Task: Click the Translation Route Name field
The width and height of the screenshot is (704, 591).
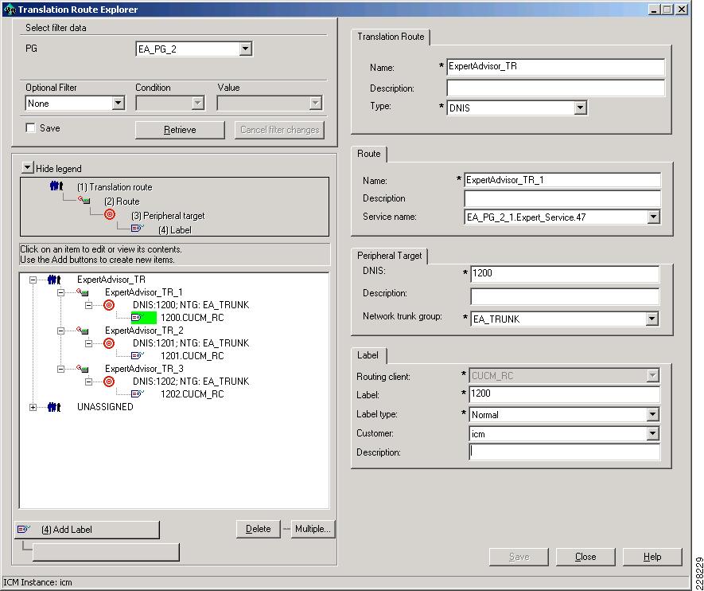Action: pos(555,67)
